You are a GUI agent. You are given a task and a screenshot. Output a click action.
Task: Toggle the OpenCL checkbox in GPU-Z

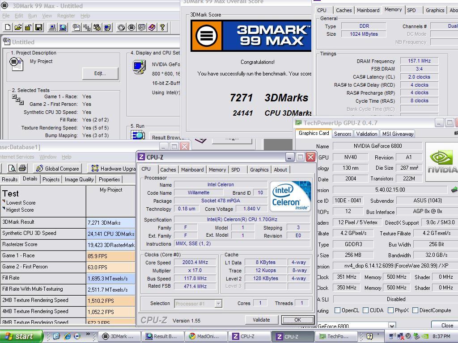[x=337, y=310]
